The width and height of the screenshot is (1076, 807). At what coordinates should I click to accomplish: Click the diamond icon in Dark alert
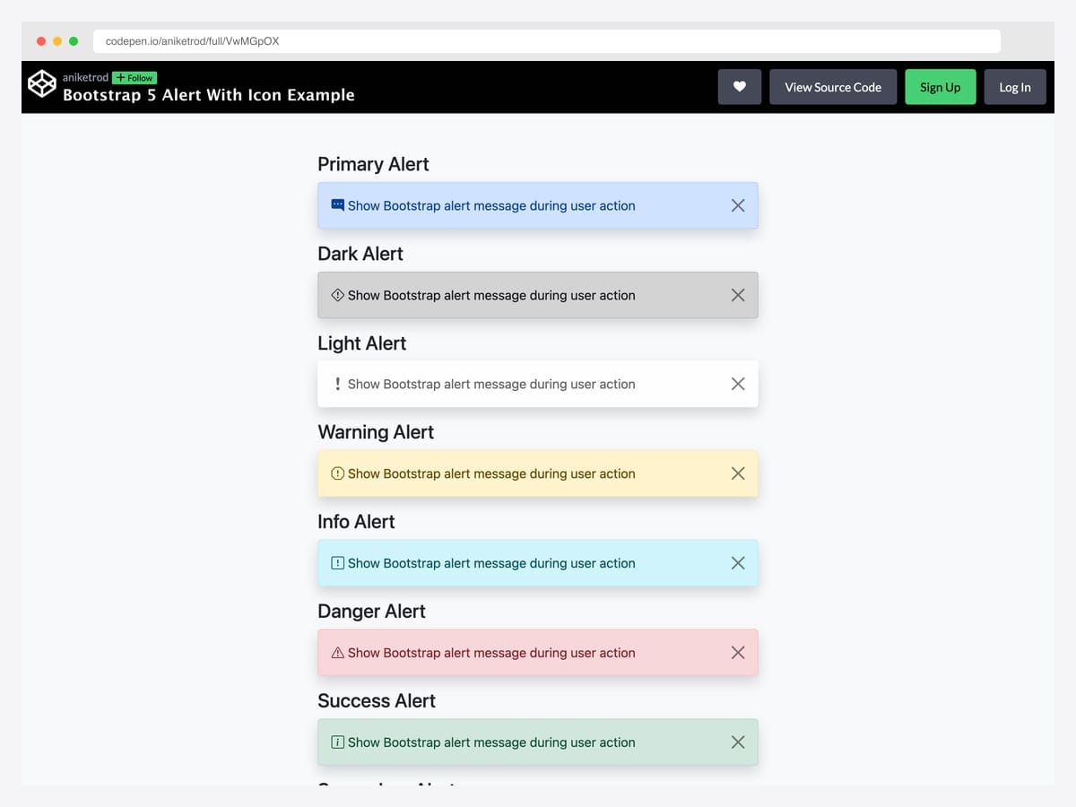pos(337,294)
